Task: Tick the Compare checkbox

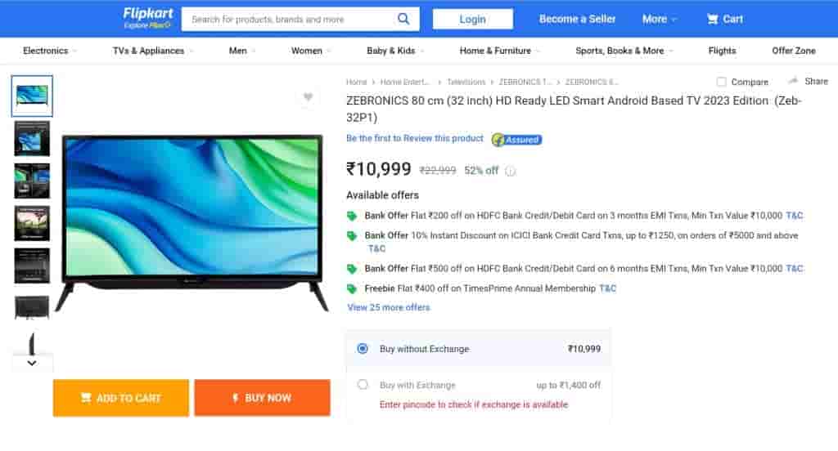Action: pos(721,82)
